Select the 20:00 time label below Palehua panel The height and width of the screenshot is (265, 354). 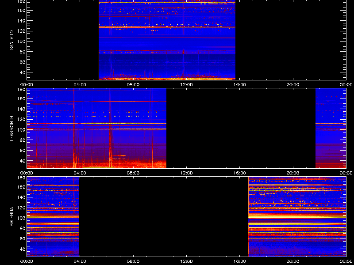(x=293, y=261)
